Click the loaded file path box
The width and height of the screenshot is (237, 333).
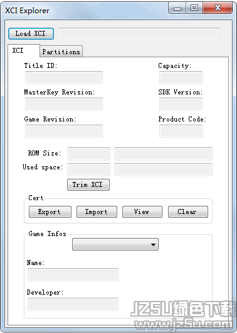tap(139, 34)
